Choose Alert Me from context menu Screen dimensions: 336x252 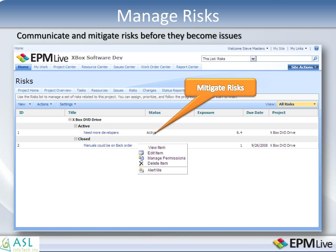(155, 170)
